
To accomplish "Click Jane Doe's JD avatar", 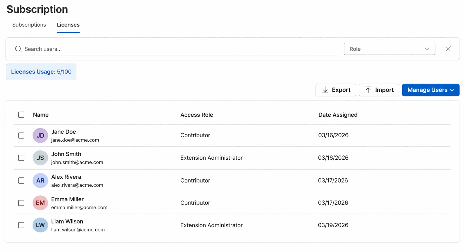I will coord(40,135).
